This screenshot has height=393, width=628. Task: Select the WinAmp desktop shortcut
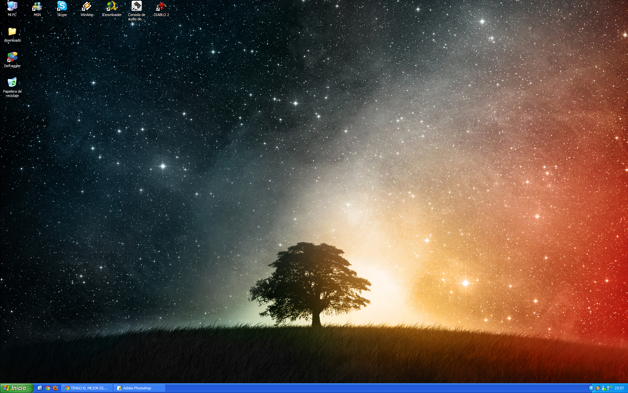(x=87, y=9)
